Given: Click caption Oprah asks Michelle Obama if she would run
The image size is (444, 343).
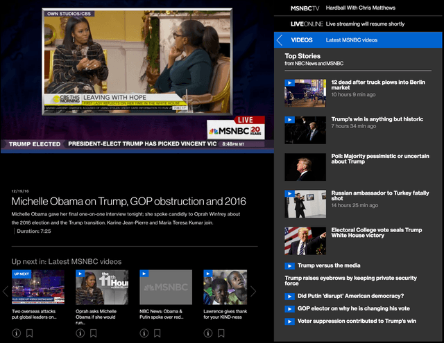Looking at the screenshot, I should (x=96, y=317).
